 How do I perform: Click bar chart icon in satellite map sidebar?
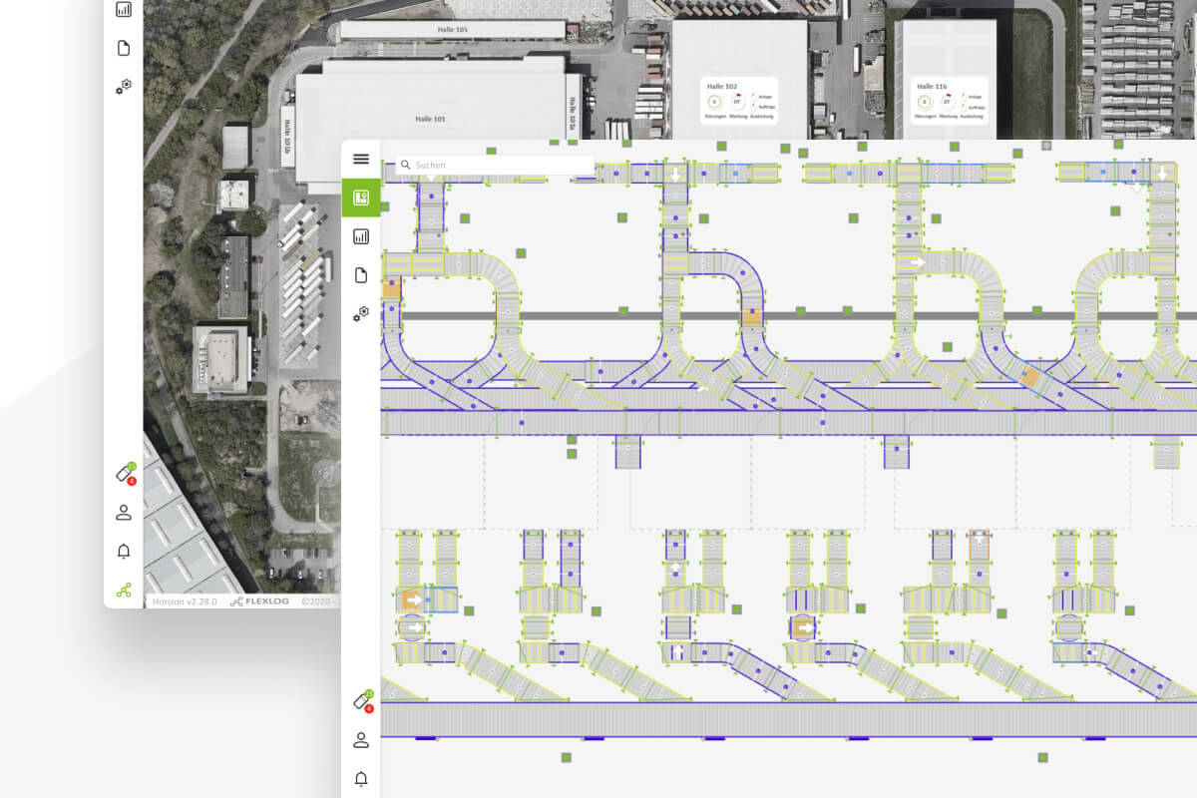(124, 10)
